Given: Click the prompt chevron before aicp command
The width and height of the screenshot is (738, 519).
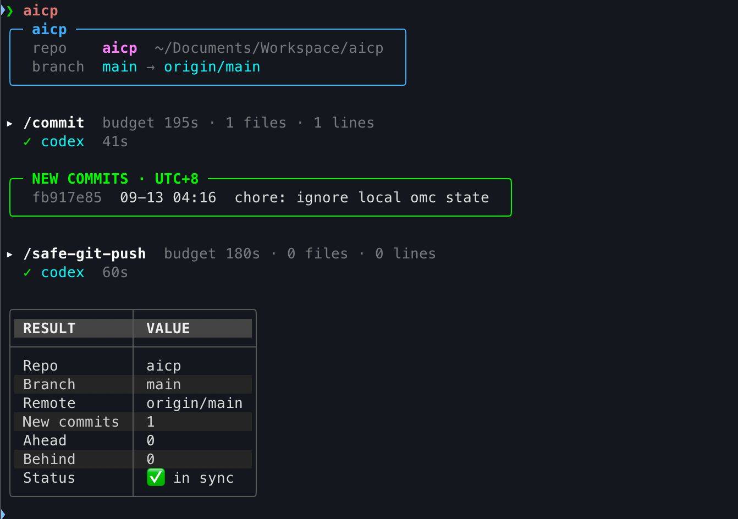Looking at the screenshot, I should pyautogui.click(x=9, y=11).
